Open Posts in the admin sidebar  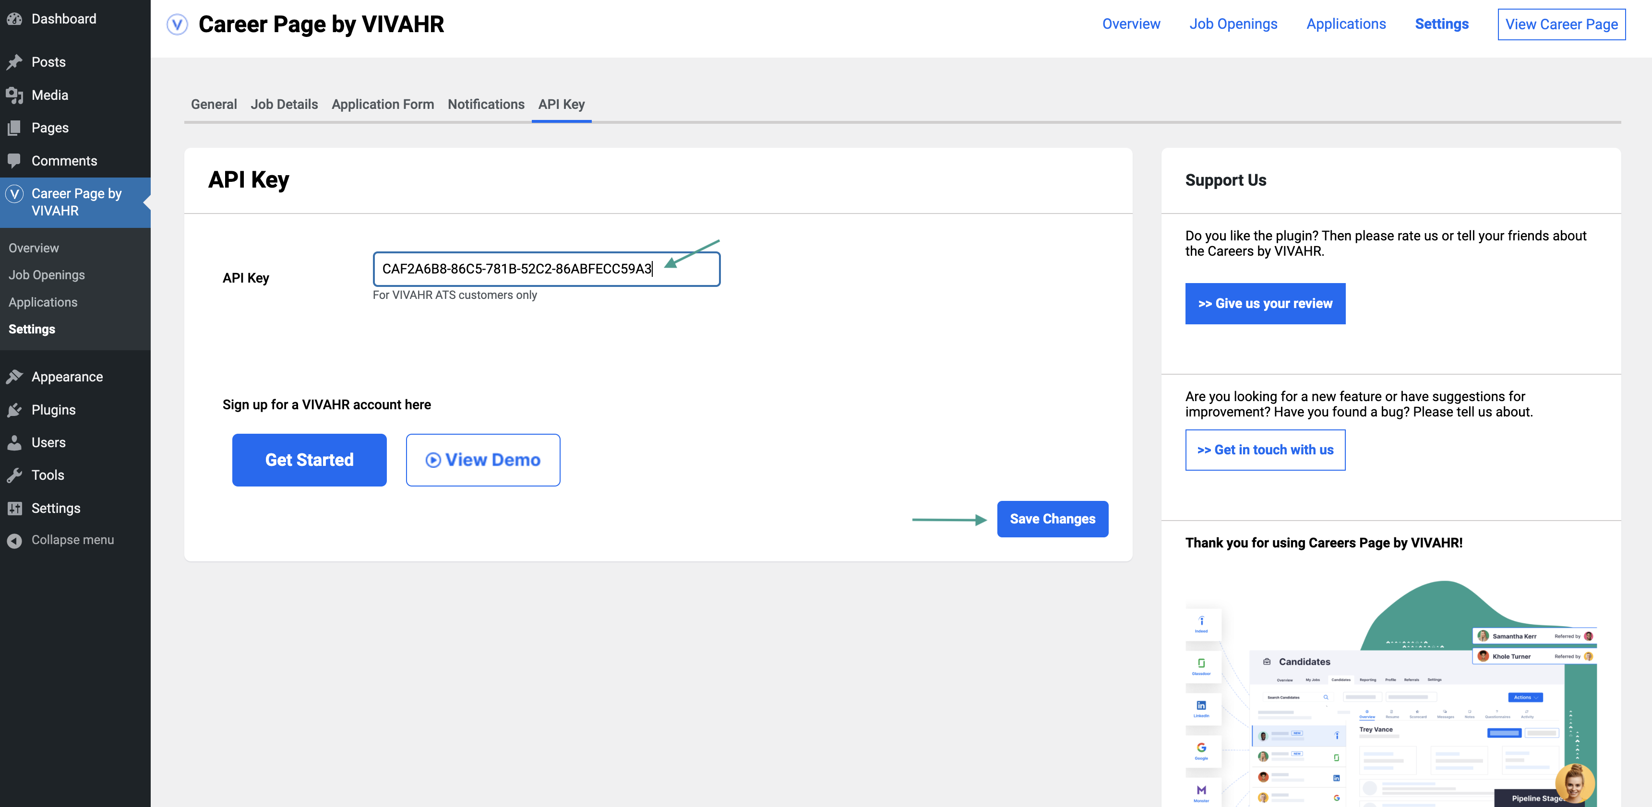tap(49, 62)
